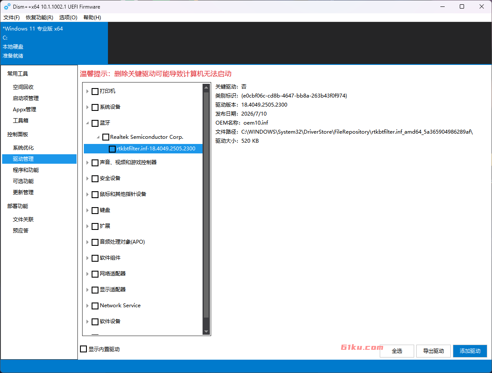Check the 键盘 checkbox
The width and height of the screenshot is (492, 373).
[95, 210]
